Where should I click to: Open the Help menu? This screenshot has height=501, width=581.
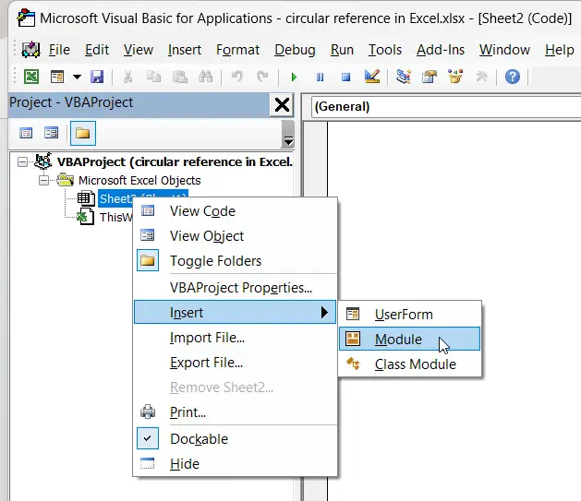point(560,50)
